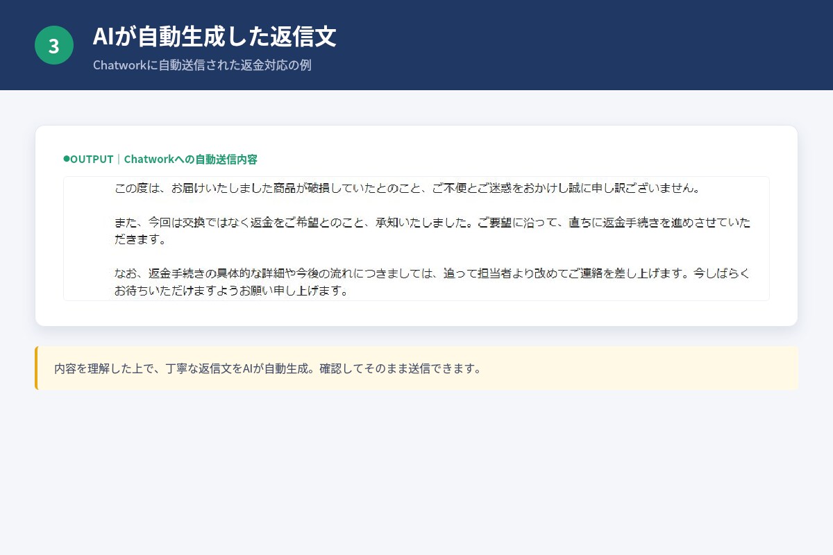The width and height of the screenshot is (833, 555).
Task: Click the subtitle Chatworkに自動送信された返金対応の例
Action: tap(202, 65)
